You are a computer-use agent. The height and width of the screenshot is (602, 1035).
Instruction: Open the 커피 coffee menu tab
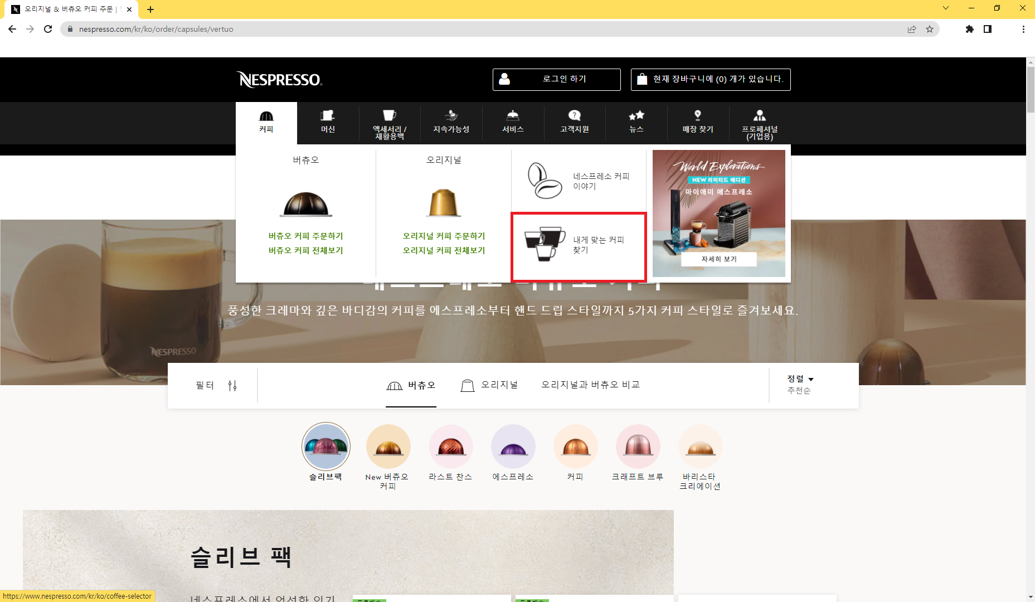tap(266, 123)
